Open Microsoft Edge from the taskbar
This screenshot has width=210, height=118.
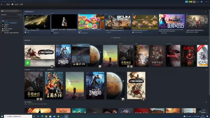(42, 116)
